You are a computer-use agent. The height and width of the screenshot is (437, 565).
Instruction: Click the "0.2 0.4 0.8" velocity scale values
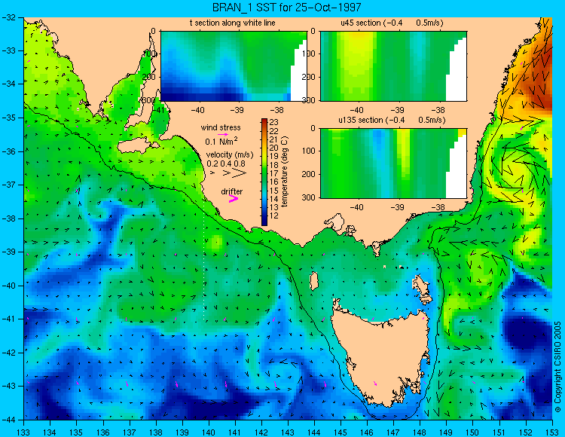point(225,163)
